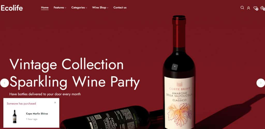Expand the Categories dropdown menu
This screenshot has height=129, width=265.
79,8
